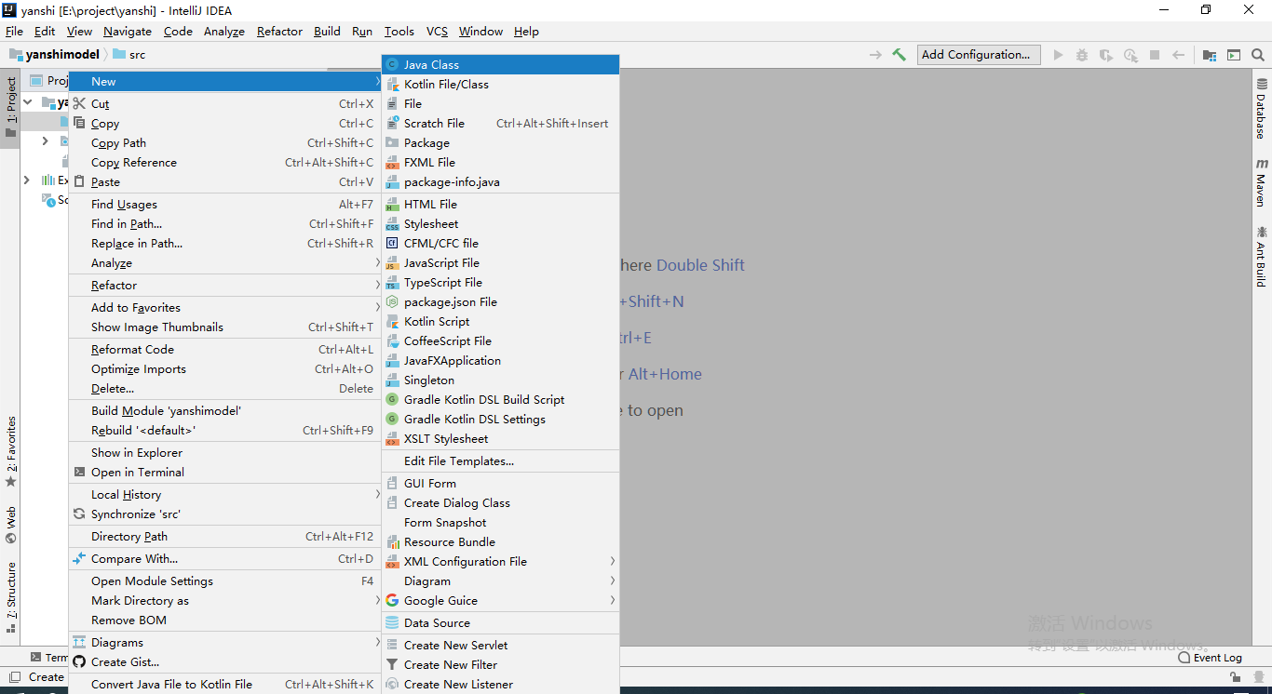Image resolution: width=1272 pixels, height=694 pixels.
Task: Click the Run with Coverage icon in toolbar
Action: coord(1106,55)
